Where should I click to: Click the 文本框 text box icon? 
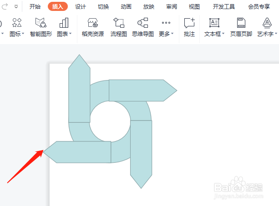(x=214, y=23)
